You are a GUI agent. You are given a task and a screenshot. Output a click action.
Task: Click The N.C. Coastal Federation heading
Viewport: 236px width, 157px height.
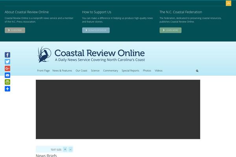tap(181, 12)
